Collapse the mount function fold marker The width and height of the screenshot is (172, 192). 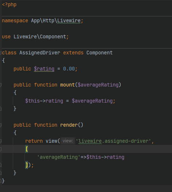click(x=0, y=85)
